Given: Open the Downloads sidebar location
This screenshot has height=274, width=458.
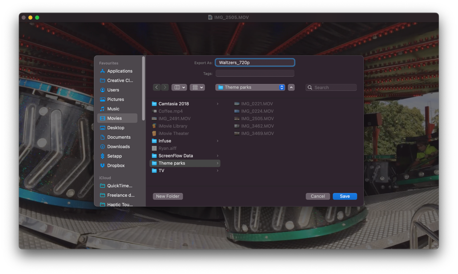Looking at the screenshot, I should 118,147.
